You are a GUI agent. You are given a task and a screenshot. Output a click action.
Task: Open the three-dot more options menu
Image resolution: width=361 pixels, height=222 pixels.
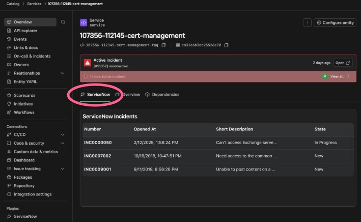307,22
